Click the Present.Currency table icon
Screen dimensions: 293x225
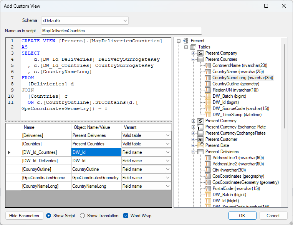tap(200, 121)
